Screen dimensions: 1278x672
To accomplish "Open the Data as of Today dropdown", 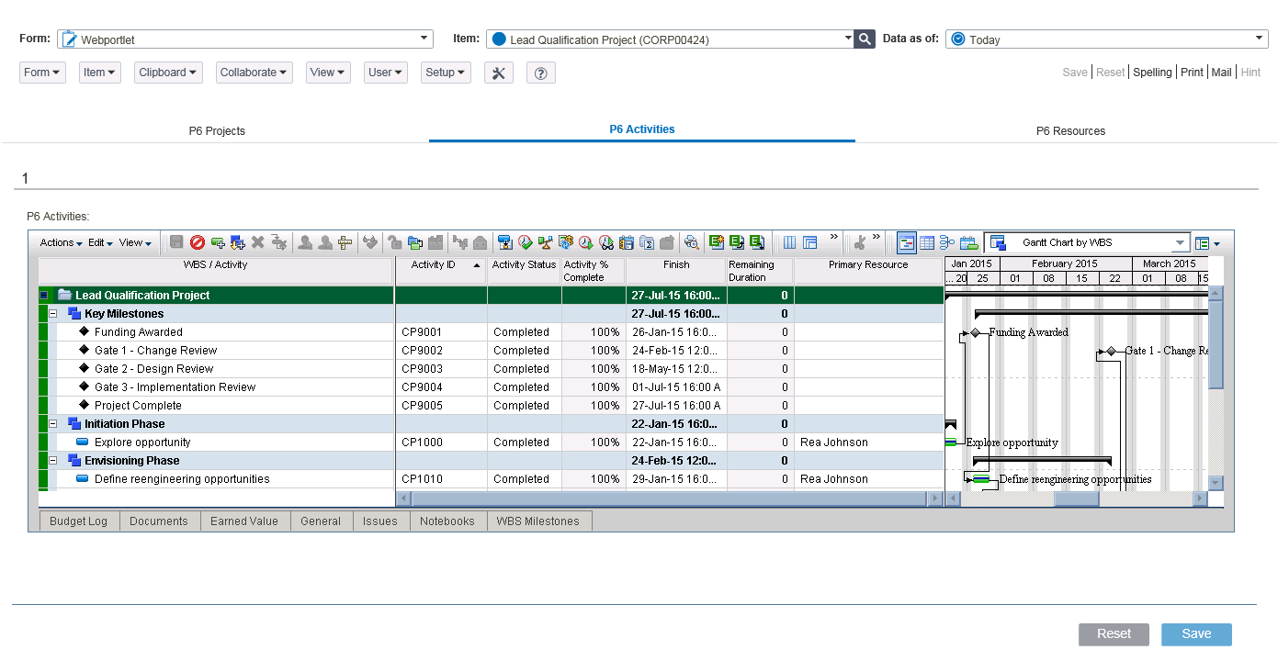I will pyautogui.click(x=1107, y=39).
